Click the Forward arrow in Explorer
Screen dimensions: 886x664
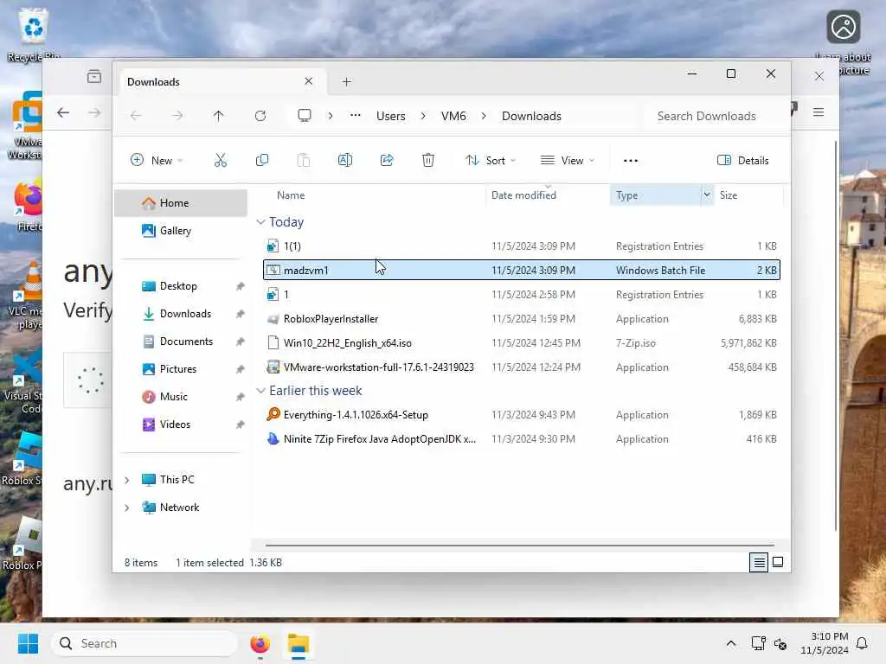click(x=177, y=116)
